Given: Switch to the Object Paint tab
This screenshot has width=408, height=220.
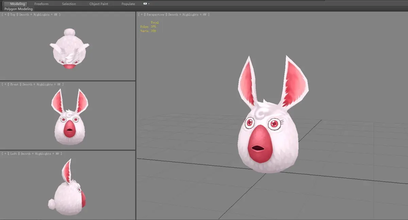Looking at the screenshot, I should [99, 4].
